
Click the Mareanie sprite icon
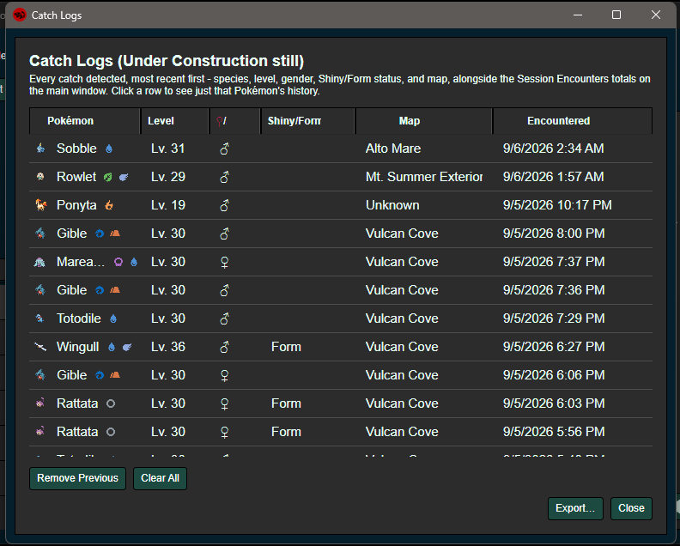pos(39,262)
